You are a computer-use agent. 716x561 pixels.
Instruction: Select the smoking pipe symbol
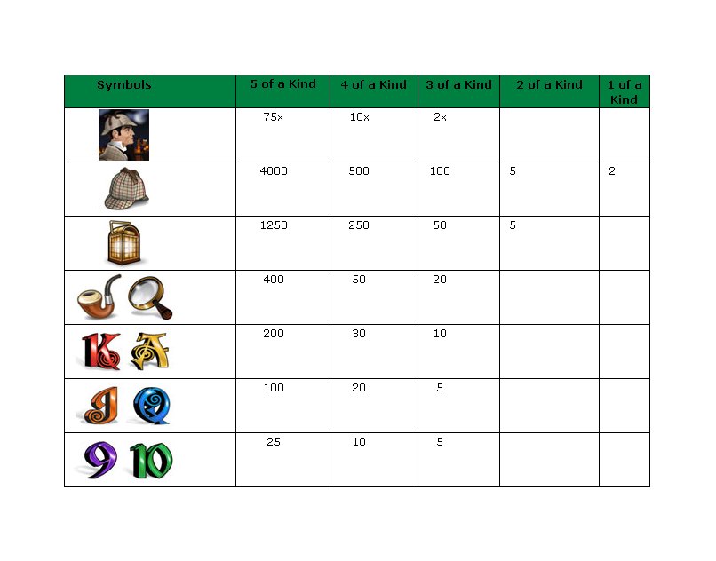coord(98,299)
